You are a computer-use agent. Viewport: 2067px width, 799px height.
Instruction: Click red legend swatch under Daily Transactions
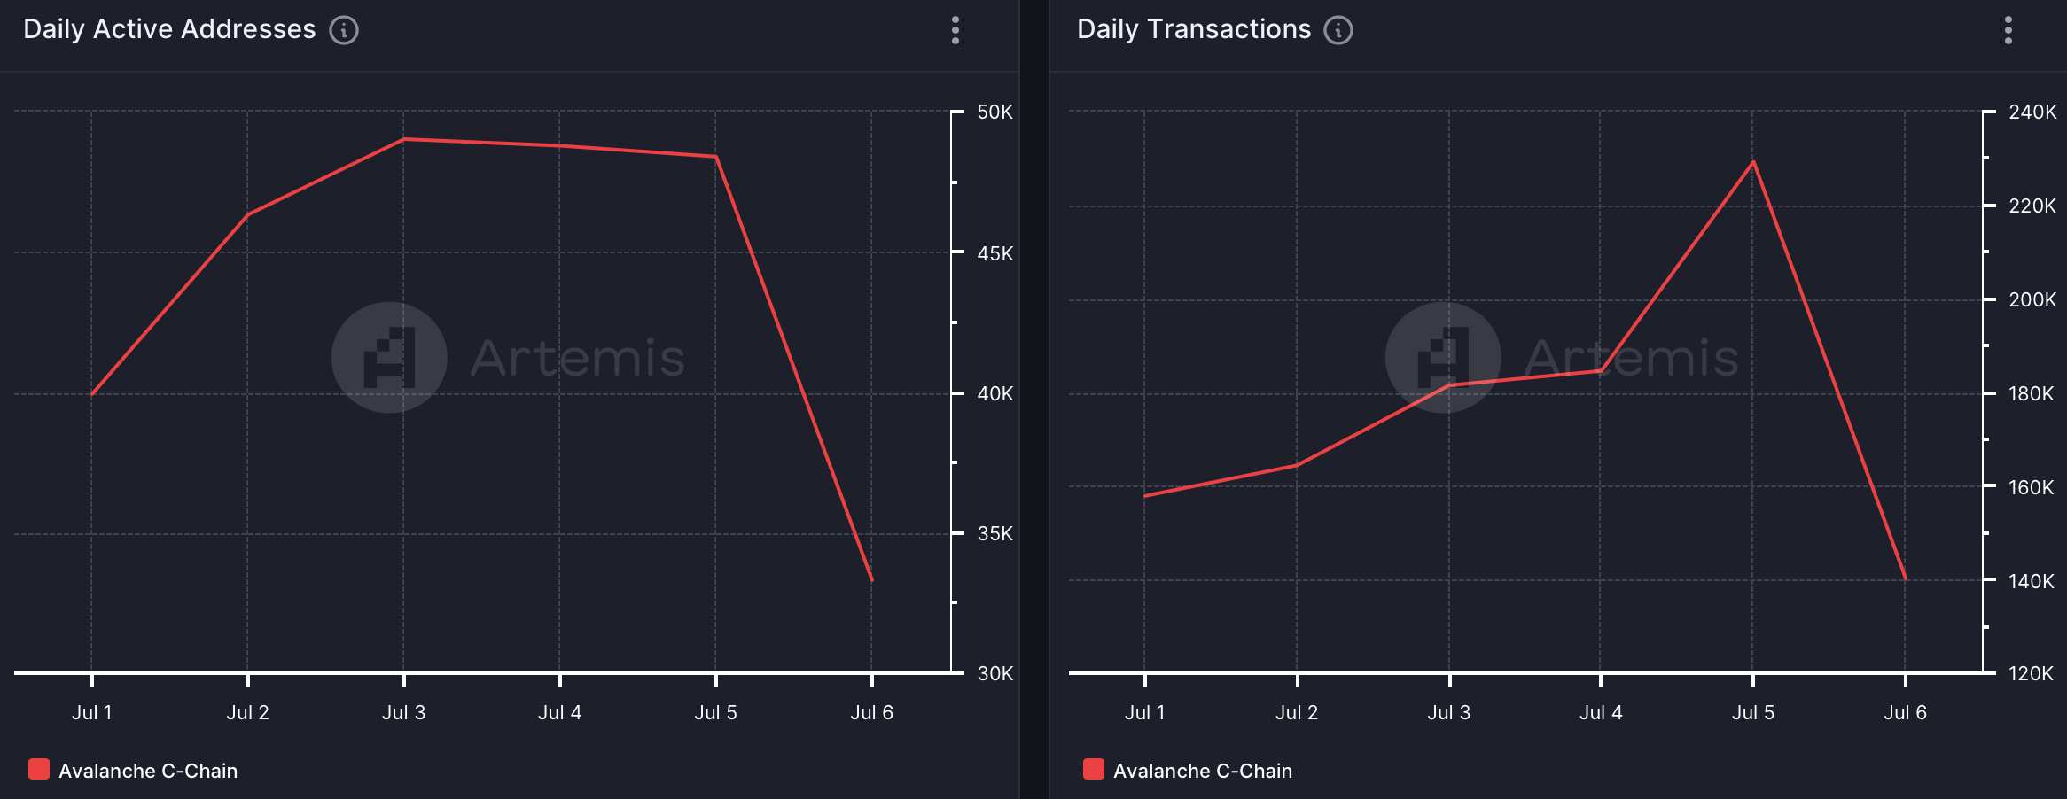pos(1094,769)
